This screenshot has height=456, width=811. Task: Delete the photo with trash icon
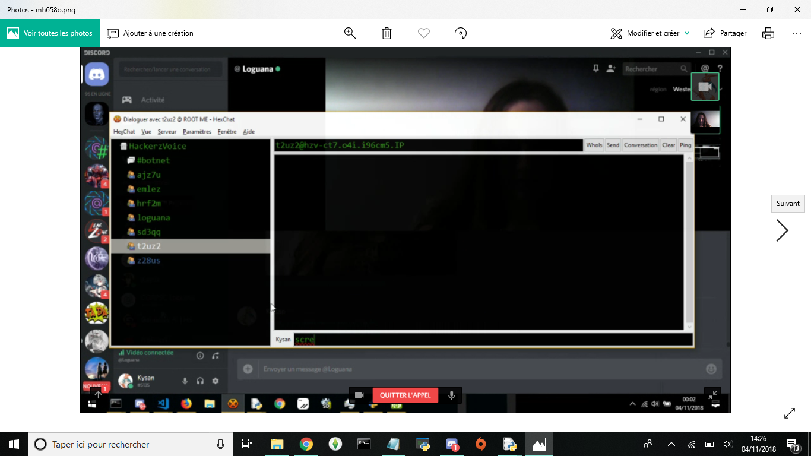click(387, 33)
